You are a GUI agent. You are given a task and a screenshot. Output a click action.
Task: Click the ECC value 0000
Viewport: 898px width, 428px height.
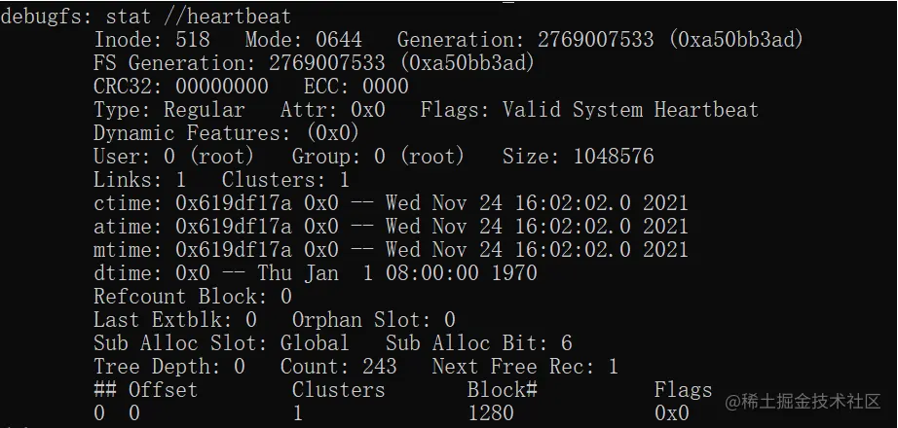[386, 87]
